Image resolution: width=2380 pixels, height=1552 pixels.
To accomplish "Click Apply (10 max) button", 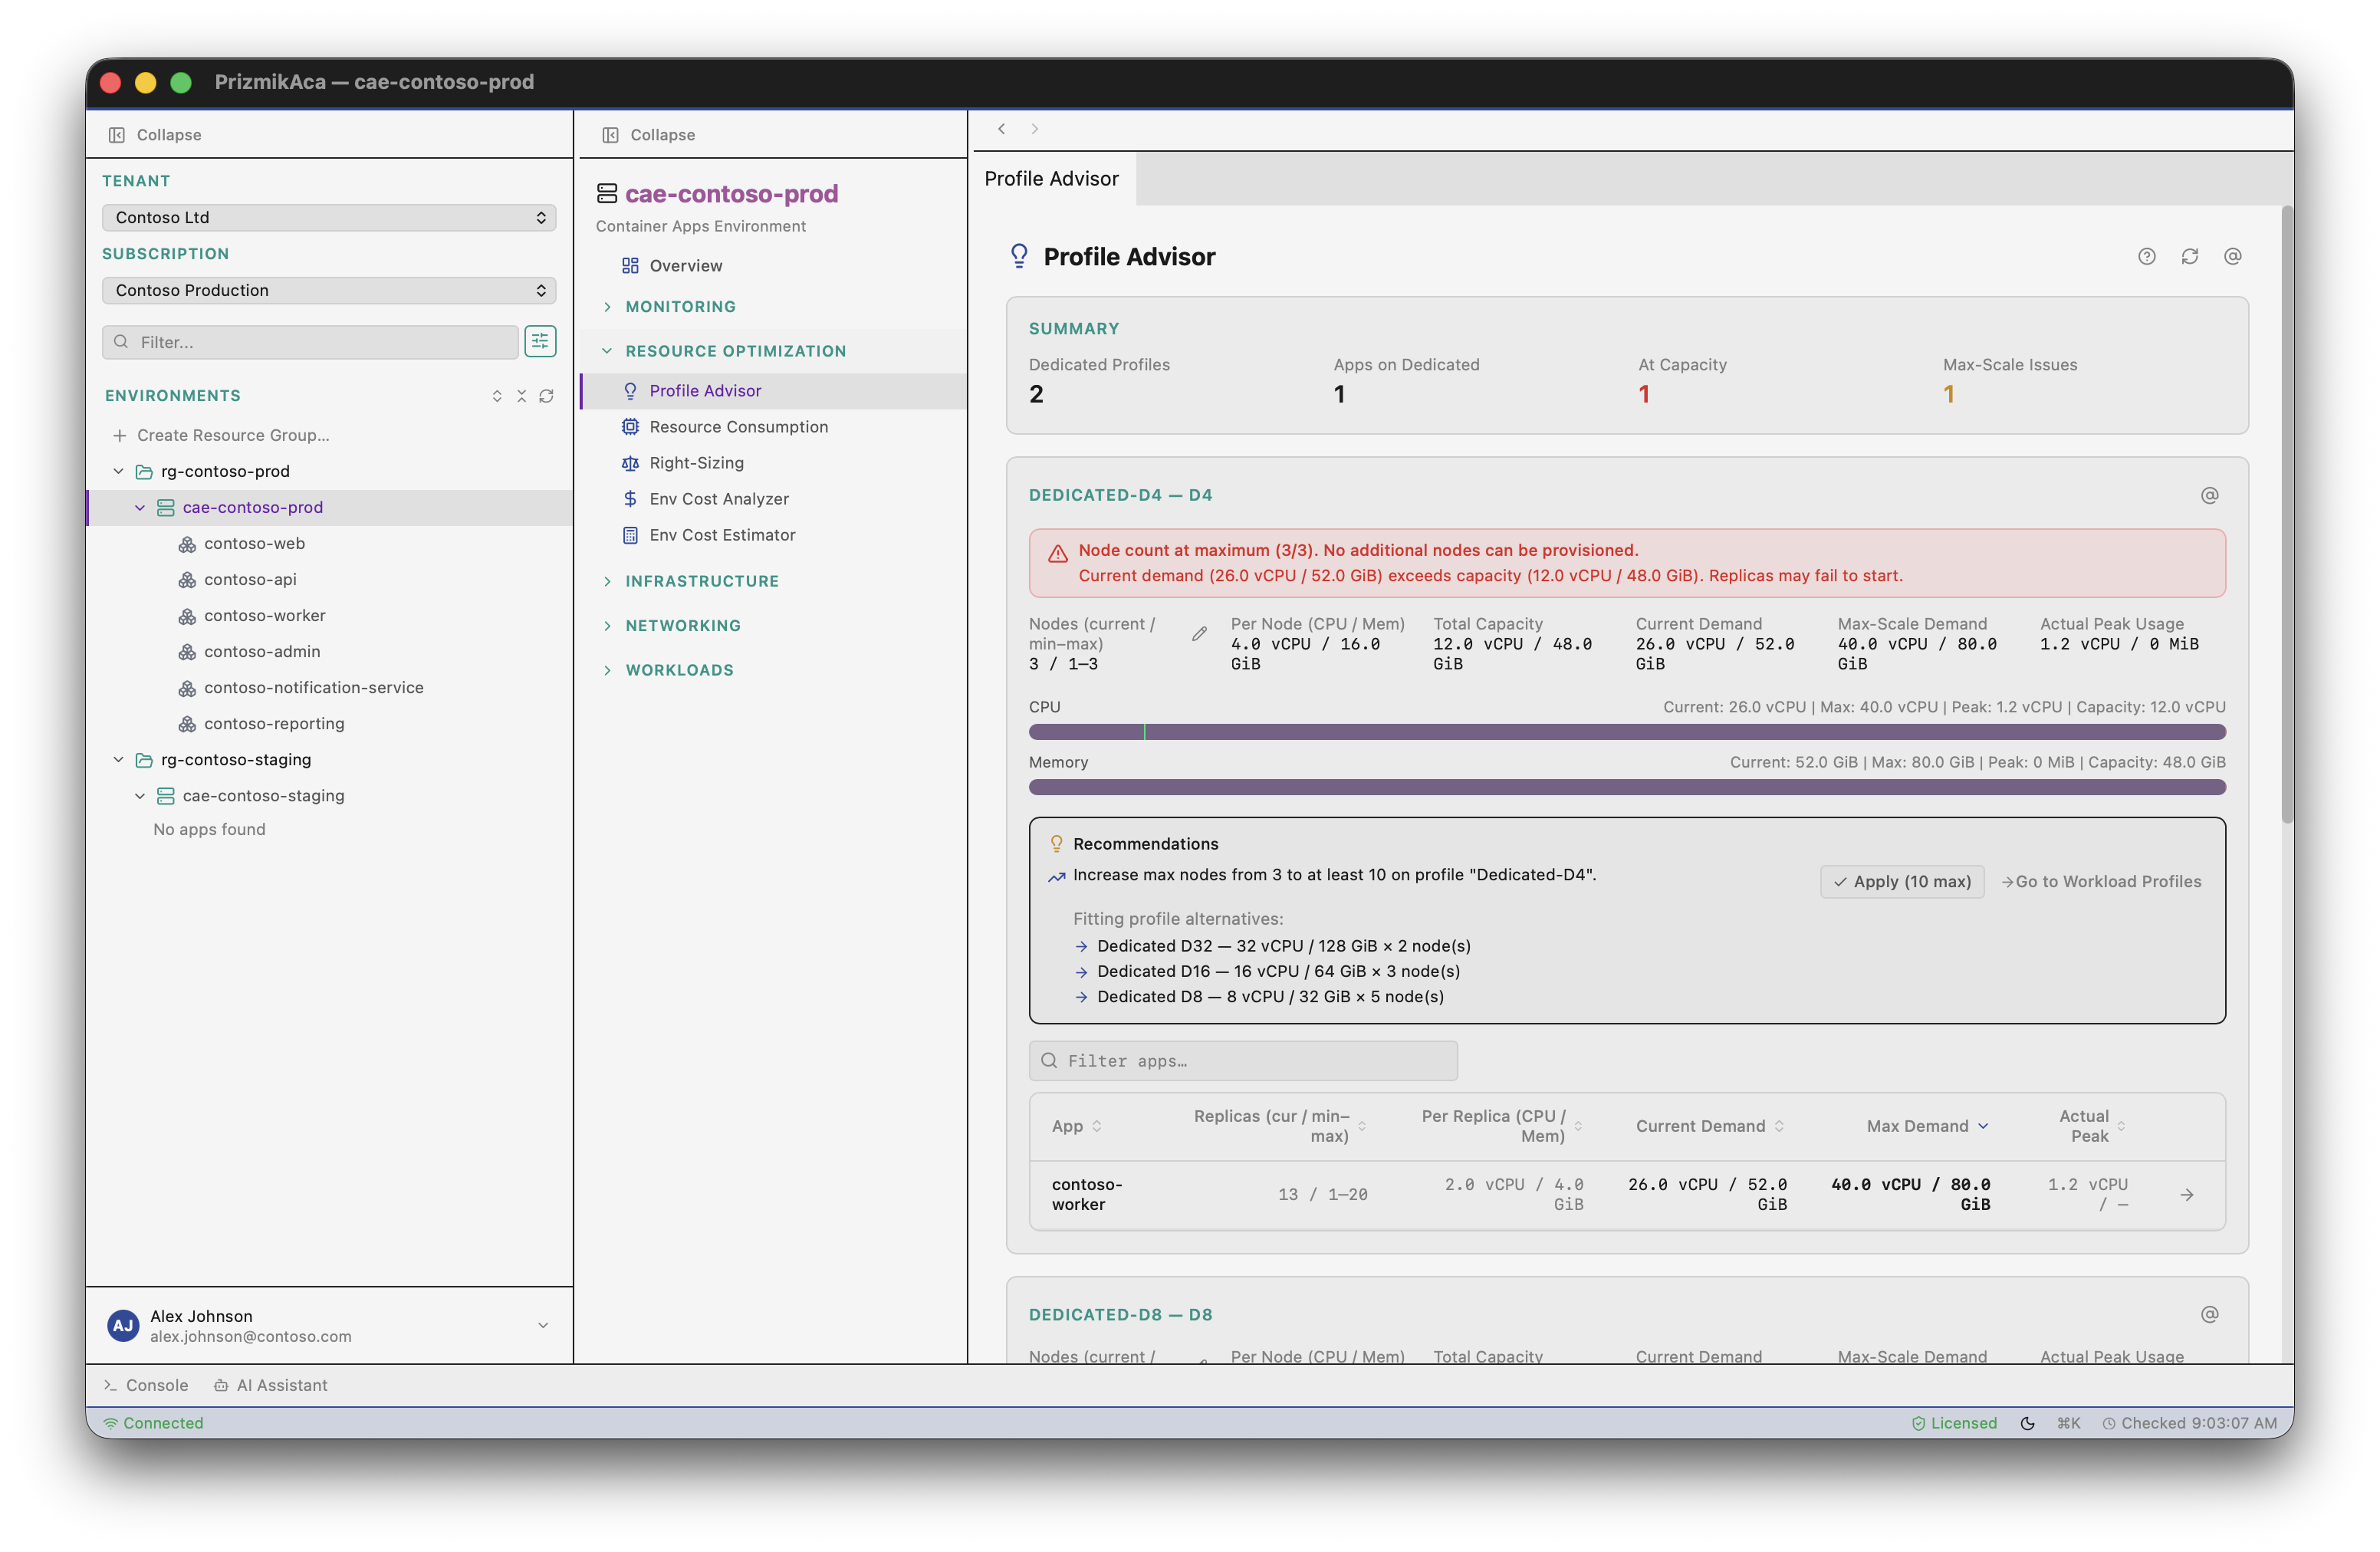I will tap(1901, 882).
